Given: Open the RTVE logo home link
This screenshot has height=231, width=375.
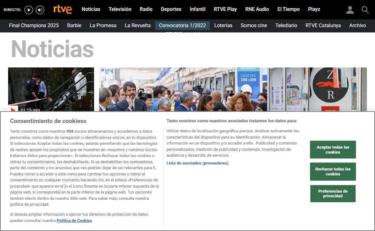Looking at the screenshot, I should tap(62, 9).
